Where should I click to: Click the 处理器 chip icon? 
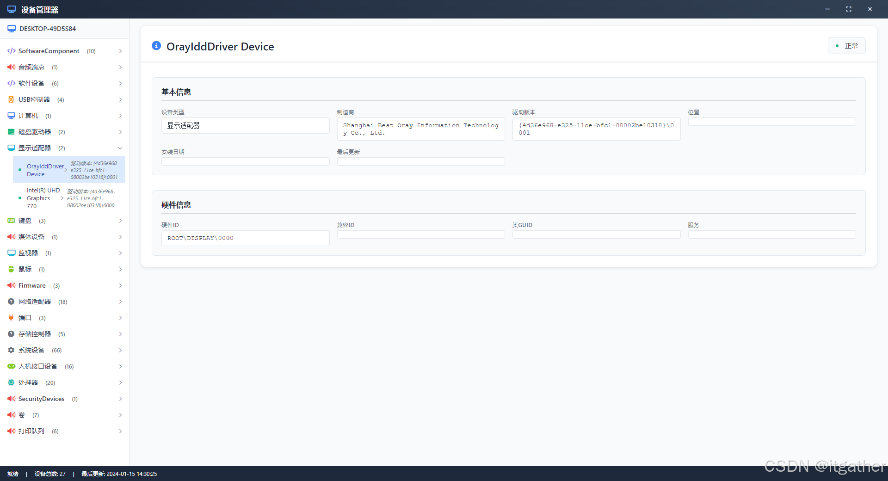pyautogui.click(x=11, y=382)
